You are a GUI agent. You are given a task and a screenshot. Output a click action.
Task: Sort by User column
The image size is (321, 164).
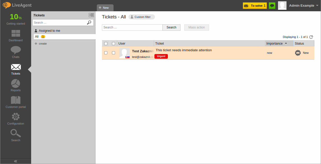(136, 44)
